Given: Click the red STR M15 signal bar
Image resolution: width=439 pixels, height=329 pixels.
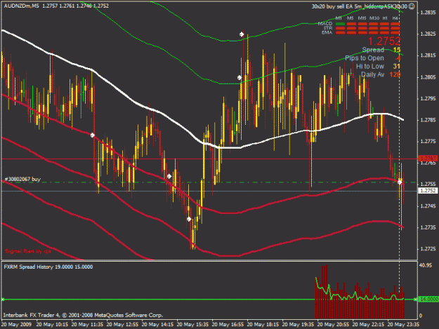Looking at the screenshot, I should (x=362, y=29).
